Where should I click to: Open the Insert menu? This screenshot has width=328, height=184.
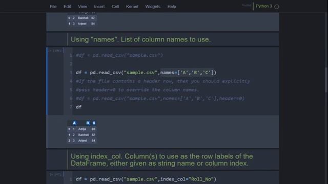click(x=99, y=7)
